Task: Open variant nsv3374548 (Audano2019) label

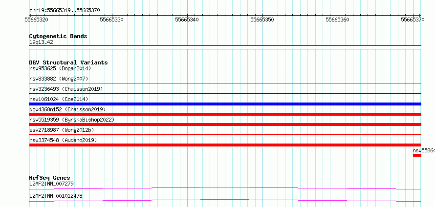Action: tap(63, 140)
